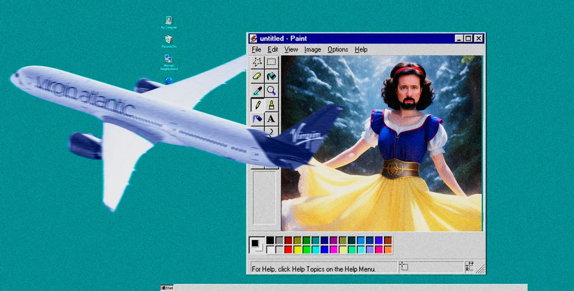Viewport: 574px width, 291px height.
Task: Select the orange color swatch
Action: tap(388, 250)
